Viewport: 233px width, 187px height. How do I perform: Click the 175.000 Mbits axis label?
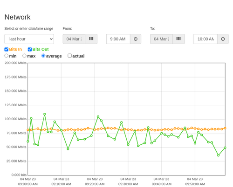coord(15,77)
